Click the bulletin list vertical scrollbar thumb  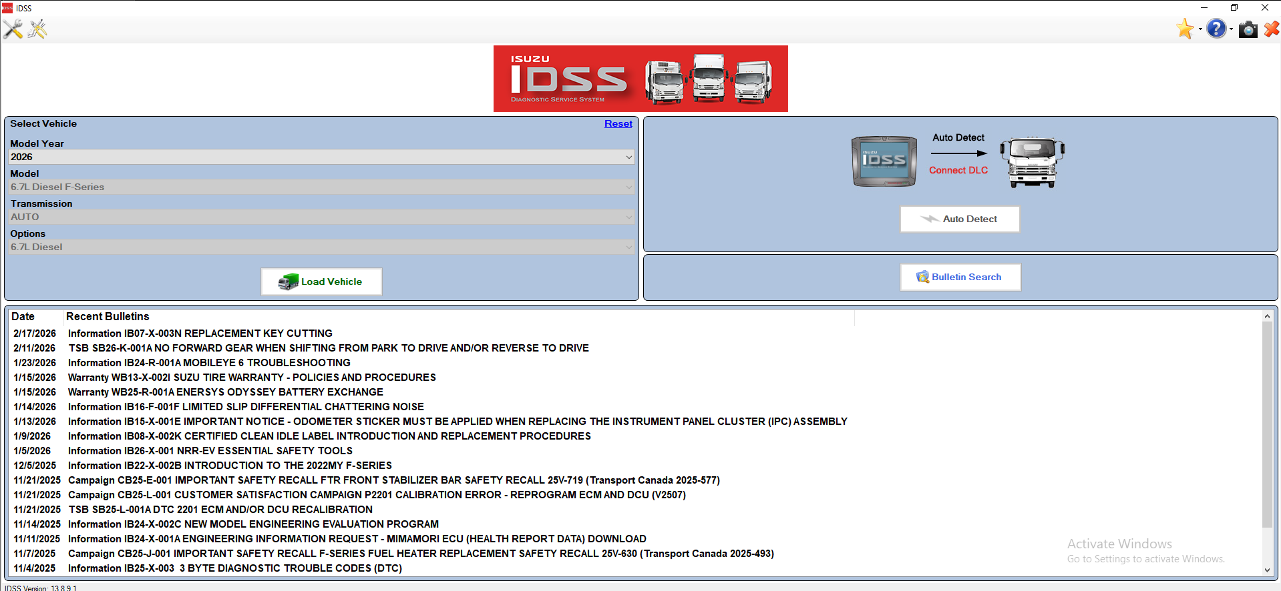pos(1267,424)
